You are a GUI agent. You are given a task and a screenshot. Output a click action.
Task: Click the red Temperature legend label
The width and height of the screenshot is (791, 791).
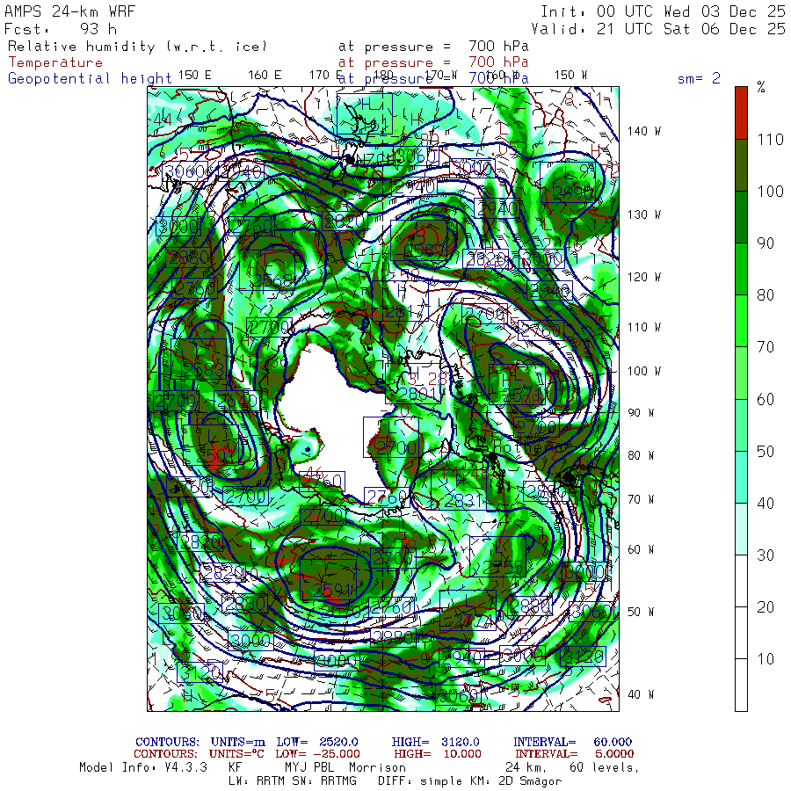point(55,62)
